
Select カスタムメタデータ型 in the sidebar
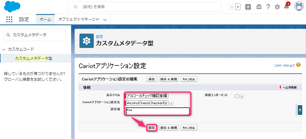(x=34, y=58)
